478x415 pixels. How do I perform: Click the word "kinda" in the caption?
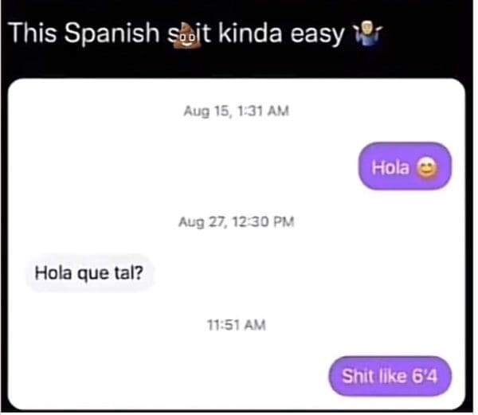[x=250, y=33]
